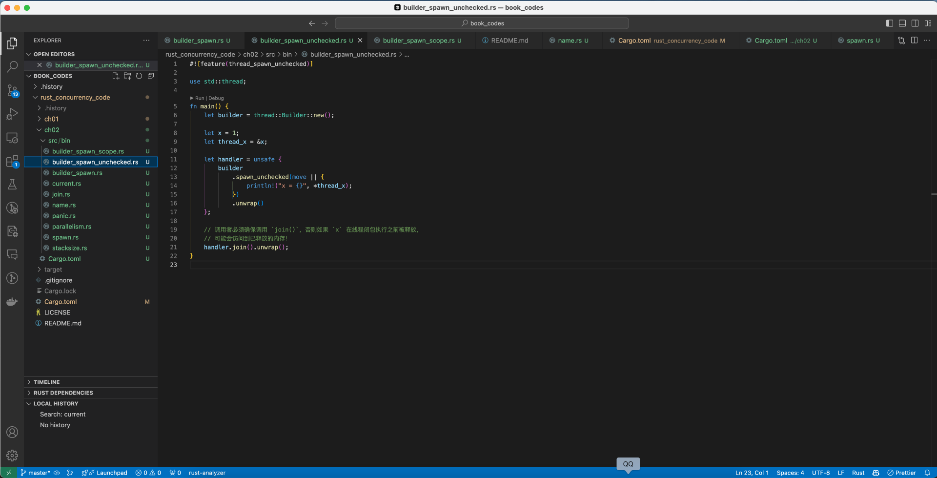The image size is (937, 478).
Task: Open the Accounts menu in activity bar
Action: click(x=12, y=432)
